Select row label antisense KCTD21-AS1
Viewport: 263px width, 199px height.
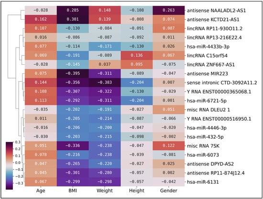[213, 20]
